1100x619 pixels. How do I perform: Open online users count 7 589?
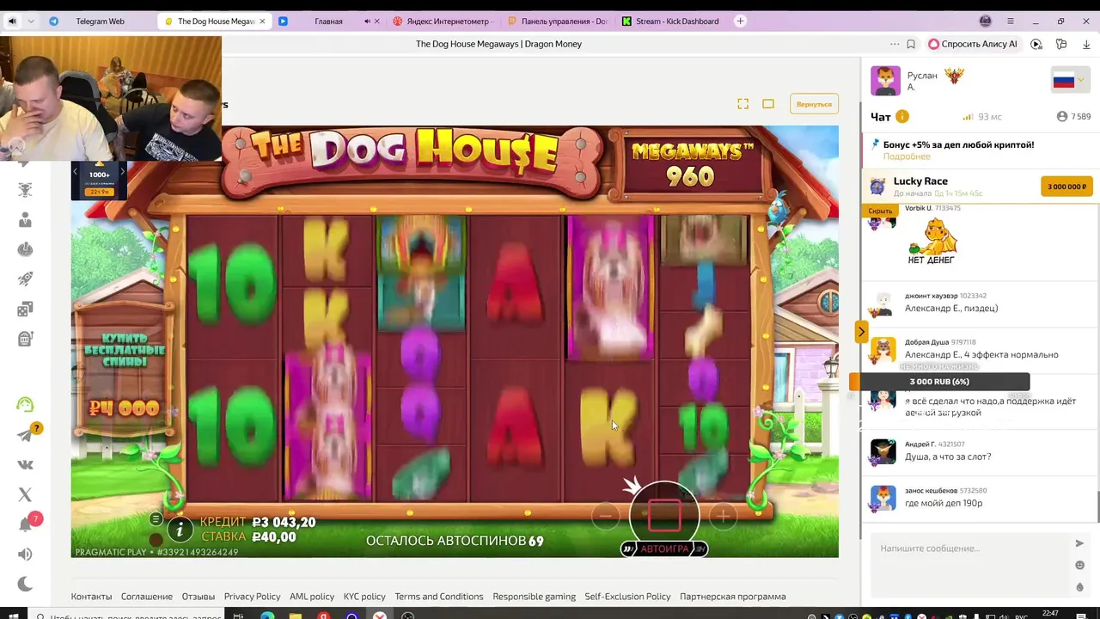pyautogui.click(x=1073, y=117)
